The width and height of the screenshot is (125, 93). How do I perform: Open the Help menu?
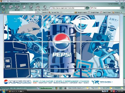coord(37,4)
